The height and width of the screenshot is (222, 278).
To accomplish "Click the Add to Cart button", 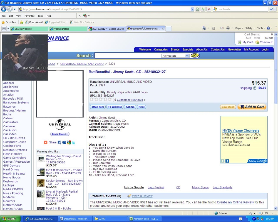I will (x=252, y=107).
